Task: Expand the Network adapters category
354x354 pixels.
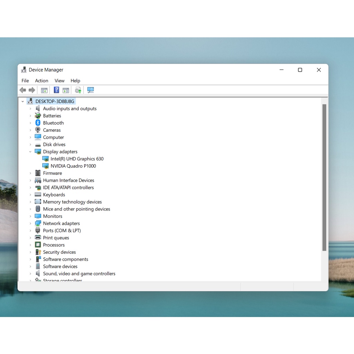Action: [30, 224]
